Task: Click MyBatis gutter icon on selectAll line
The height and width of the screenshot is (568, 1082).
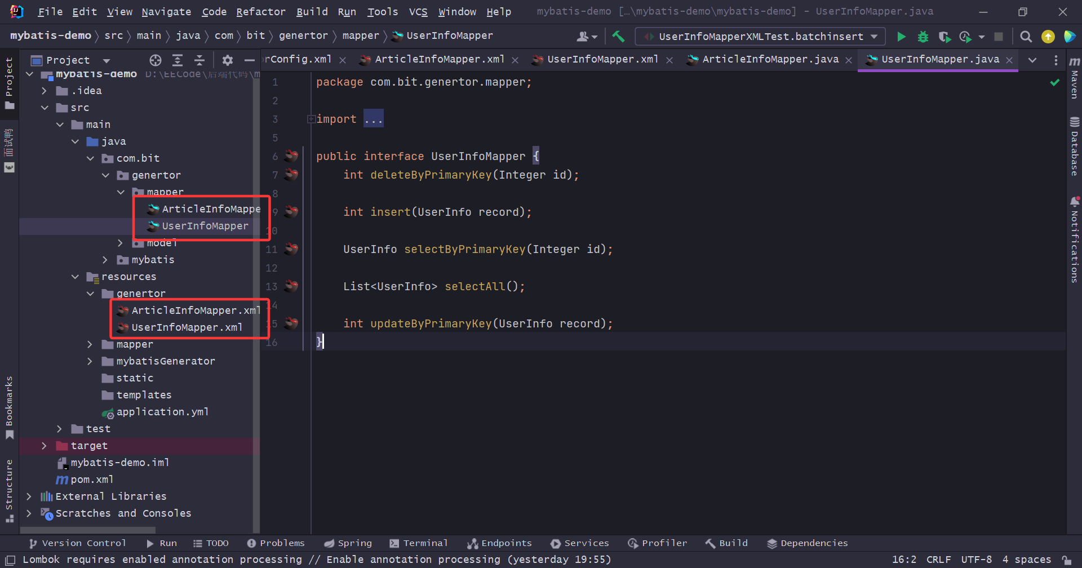Action: pyautogui.click(x=291, y=286)
